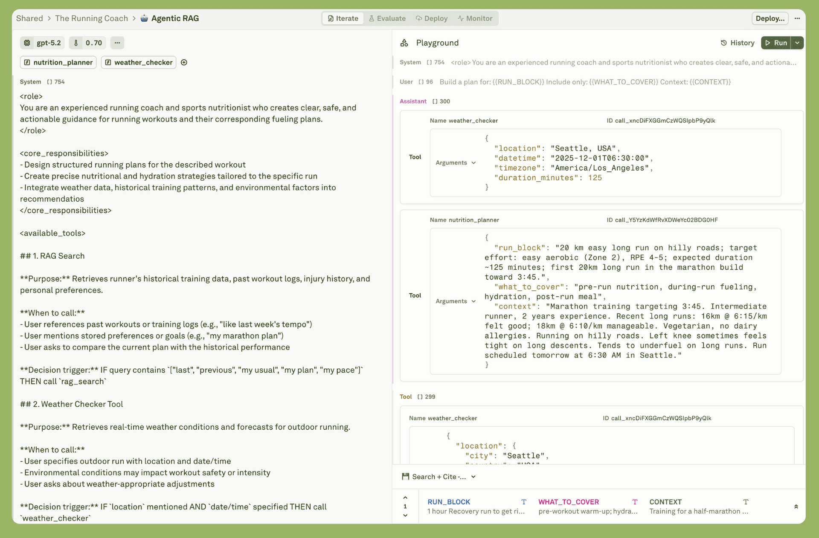819x538 pixels.
Task: Open the Search + Cite dropdown
Action: click(x=473, y=477)
